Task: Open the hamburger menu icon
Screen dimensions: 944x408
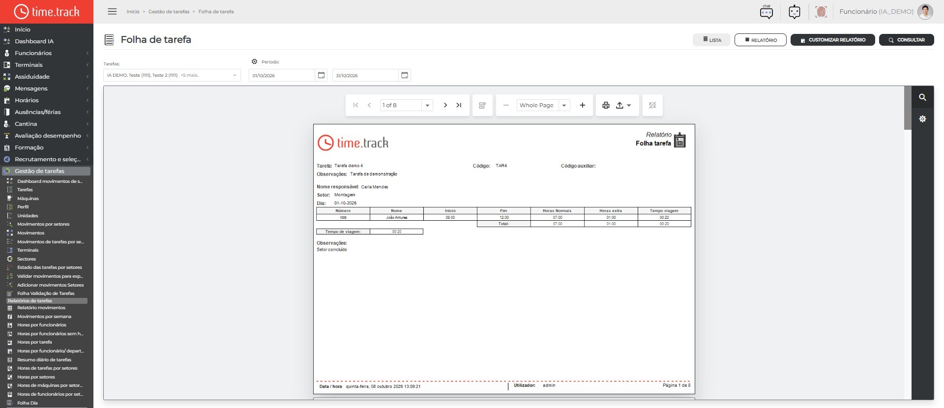Action: [112, 11]
